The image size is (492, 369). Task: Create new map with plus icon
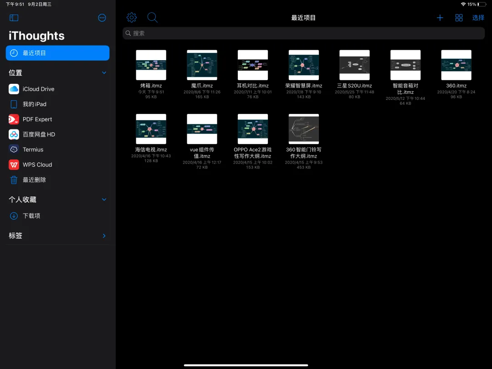440,18
